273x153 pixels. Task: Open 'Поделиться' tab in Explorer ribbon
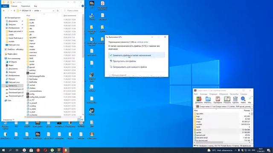point(26,6)
